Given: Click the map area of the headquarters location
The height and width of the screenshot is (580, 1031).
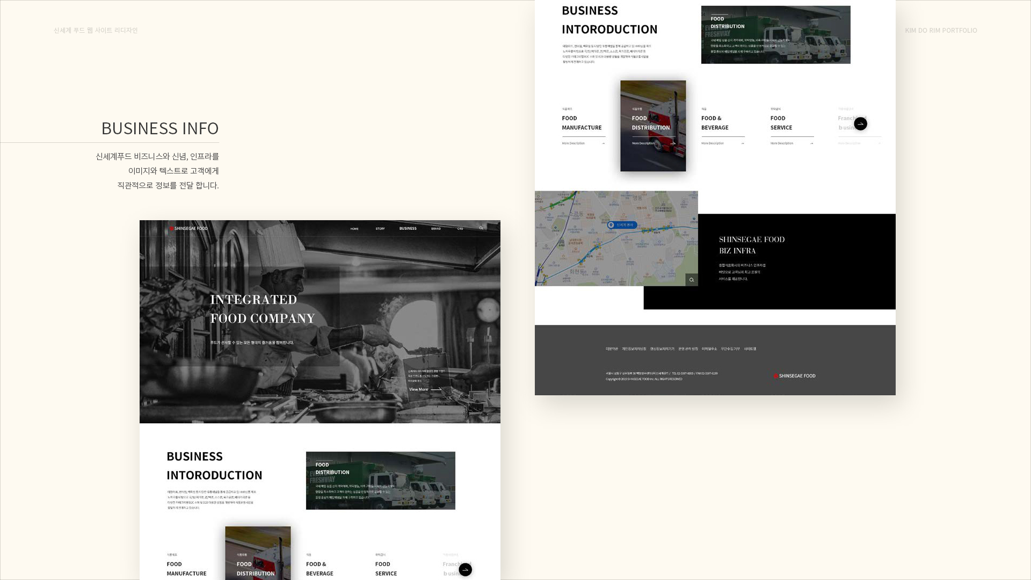Looking at the screenshot, I should (x=616, y=238).
